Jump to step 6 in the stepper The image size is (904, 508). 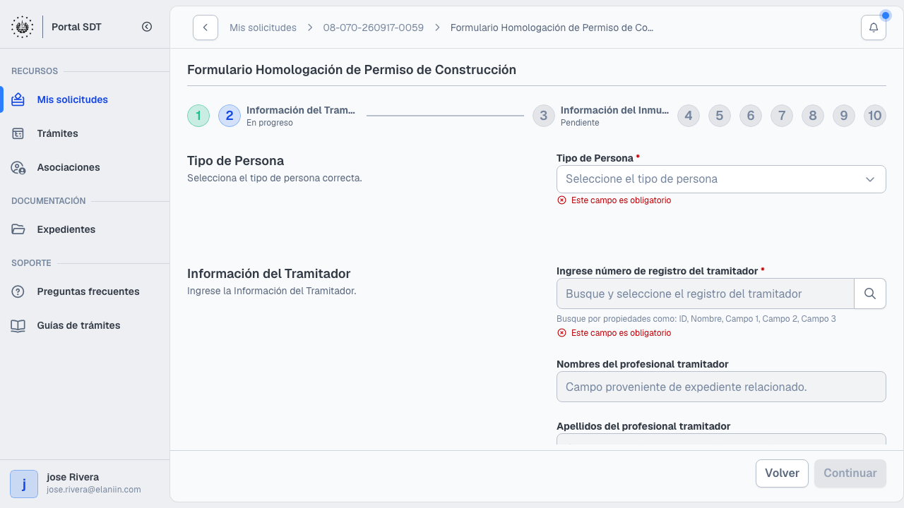coord(751,116)
